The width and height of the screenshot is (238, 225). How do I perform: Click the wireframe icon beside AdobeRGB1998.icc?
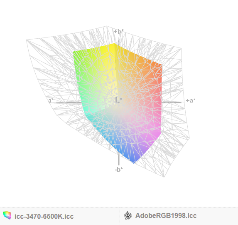click(128, 215)
